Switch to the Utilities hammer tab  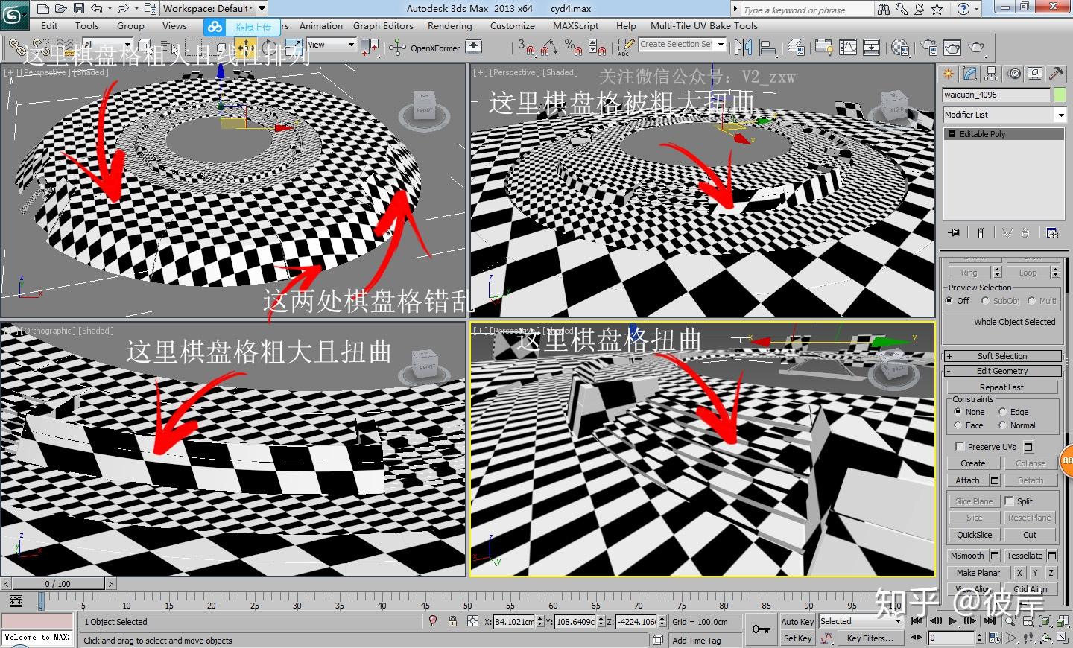pyautogui.click(x=1056, y=74)
